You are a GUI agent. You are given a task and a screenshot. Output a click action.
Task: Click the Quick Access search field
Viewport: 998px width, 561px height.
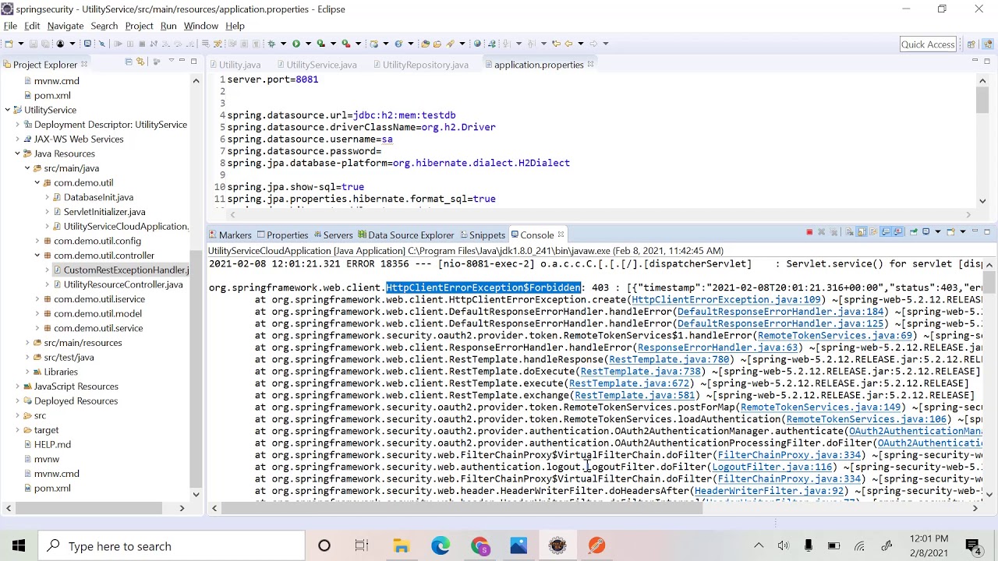[x=928, y=44]
